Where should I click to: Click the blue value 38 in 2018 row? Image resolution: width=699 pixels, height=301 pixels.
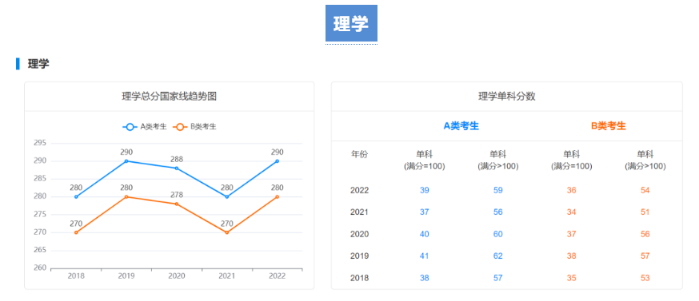(x=425, y=279)
